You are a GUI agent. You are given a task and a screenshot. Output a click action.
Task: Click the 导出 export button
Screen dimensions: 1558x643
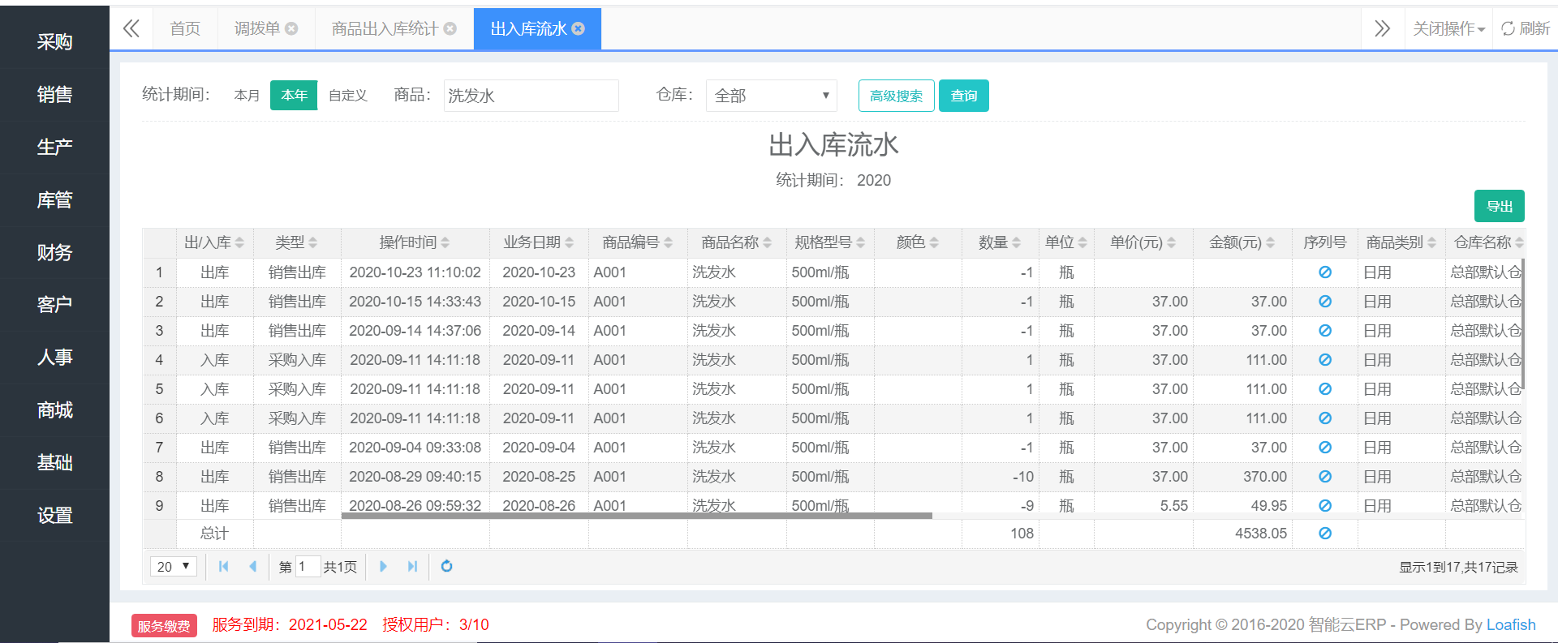1499,206
